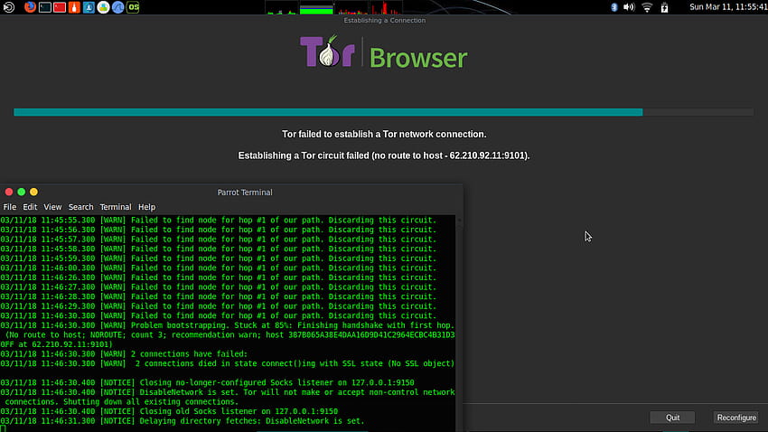Open the clock showing Sun Mar 11
The width and height of the screenshot is (768, 432).
point(728,7)
